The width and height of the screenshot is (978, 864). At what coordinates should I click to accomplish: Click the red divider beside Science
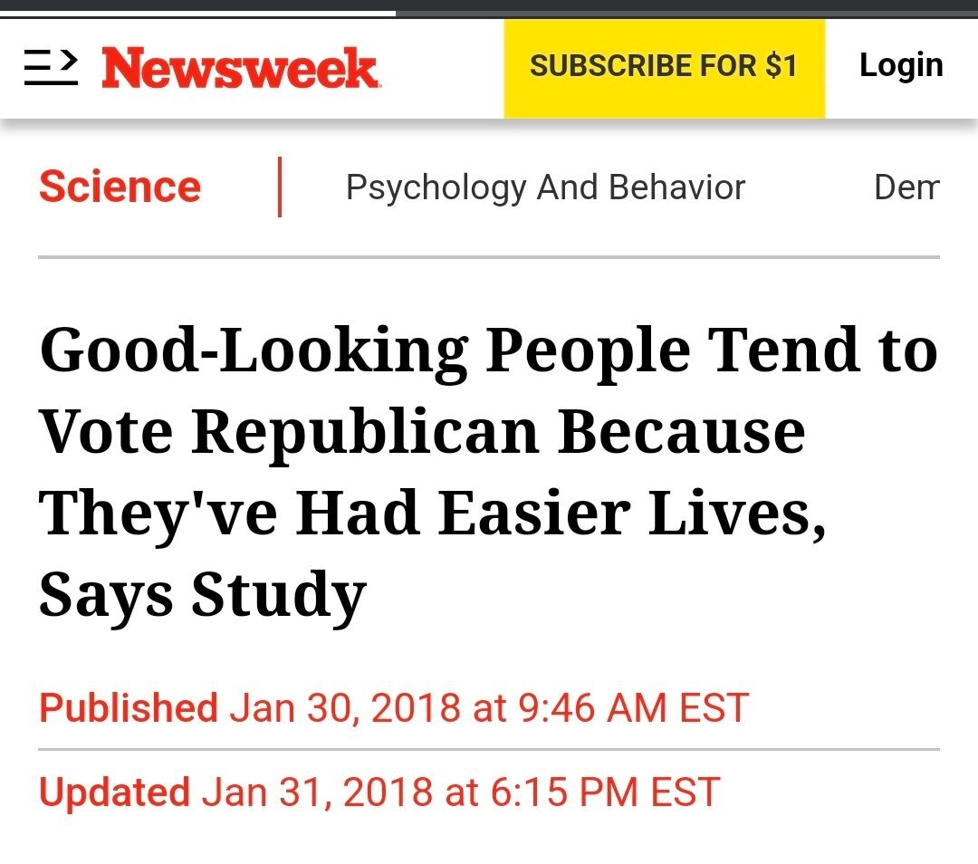click(280, 187)
